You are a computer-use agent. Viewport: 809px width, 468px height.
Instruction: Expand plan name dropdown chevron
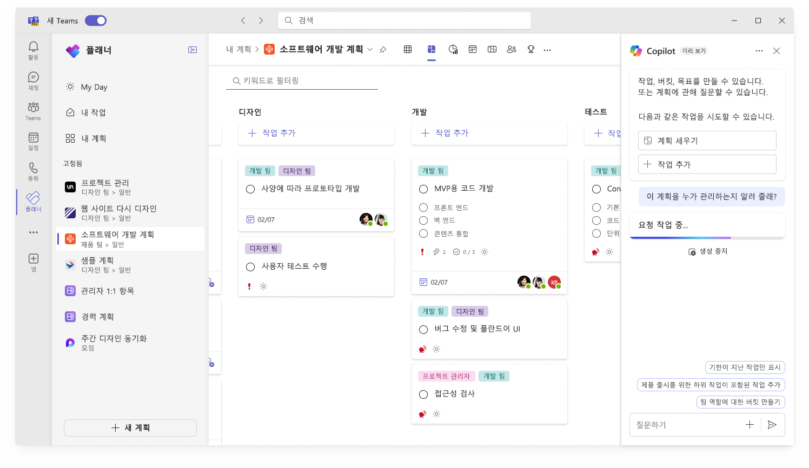click(x=370, y=49)
